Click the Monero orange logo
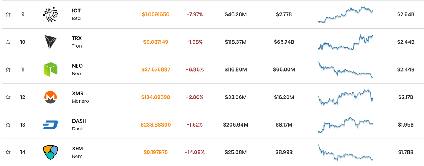424x166 pixels. [50, 97]
